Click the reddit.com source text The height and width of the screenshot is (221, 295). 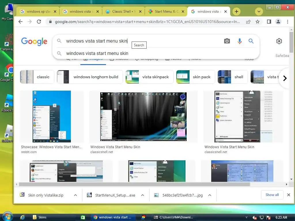(x=29, y=152)
